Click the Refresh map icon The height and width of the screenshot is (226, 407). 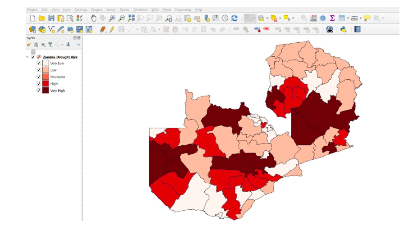tap(234, 18)
